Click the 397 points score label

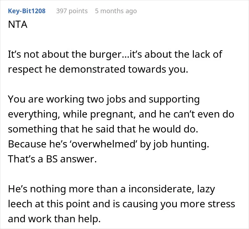point(72,11)
